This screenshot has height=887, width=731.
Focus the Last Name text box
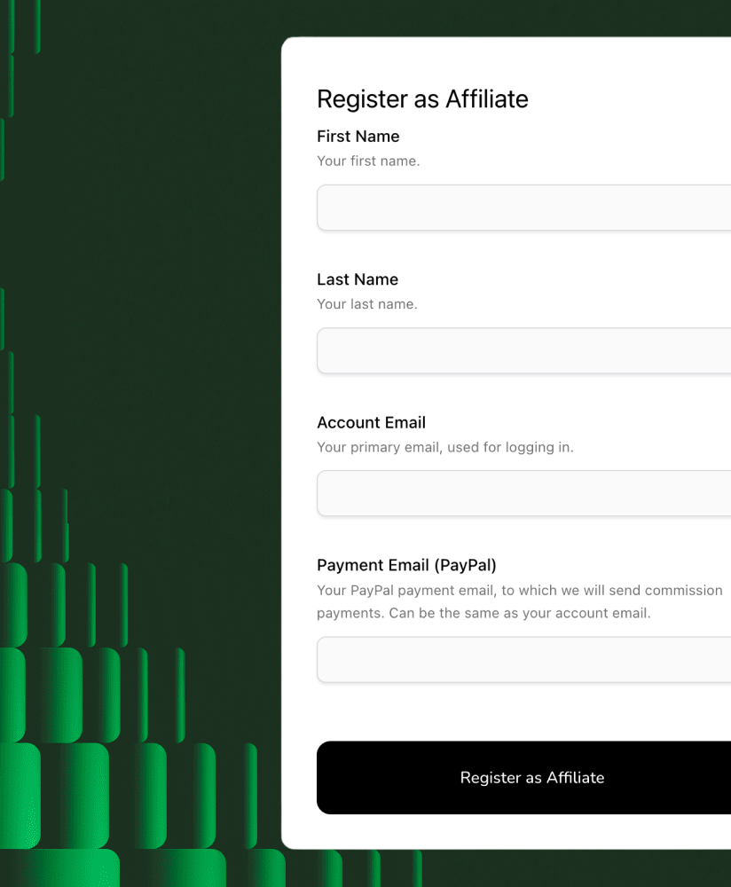click(524, 350)
